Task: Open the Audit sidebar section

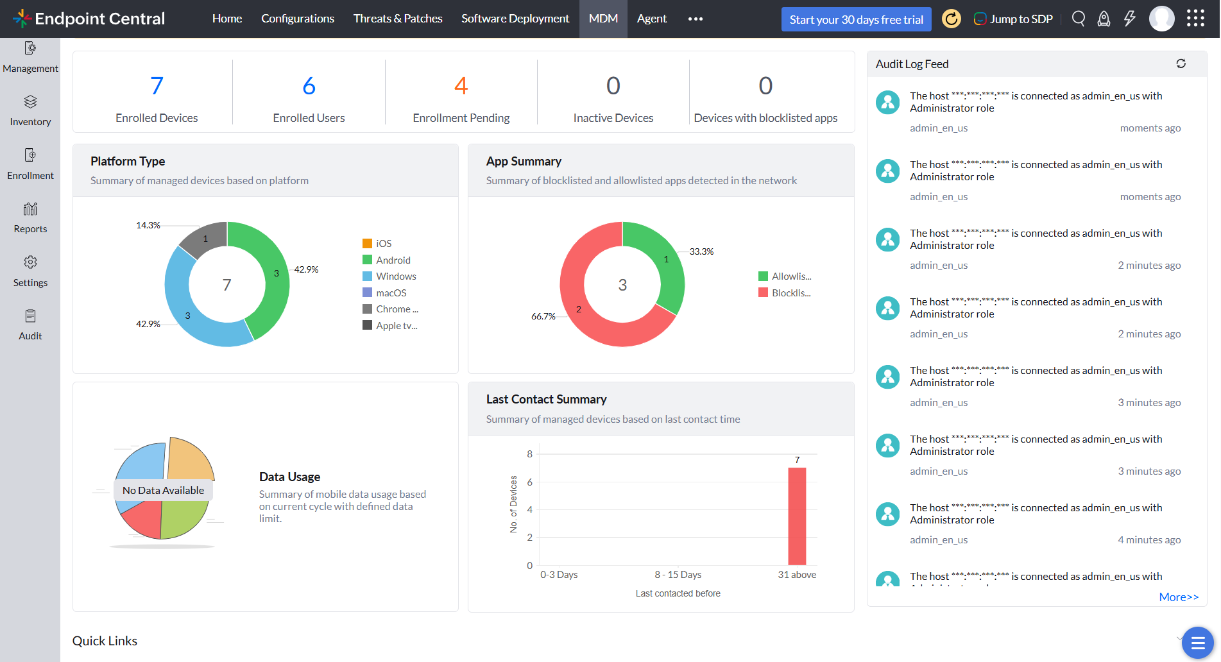Action: pyautogui.click(x=30, y=325)
